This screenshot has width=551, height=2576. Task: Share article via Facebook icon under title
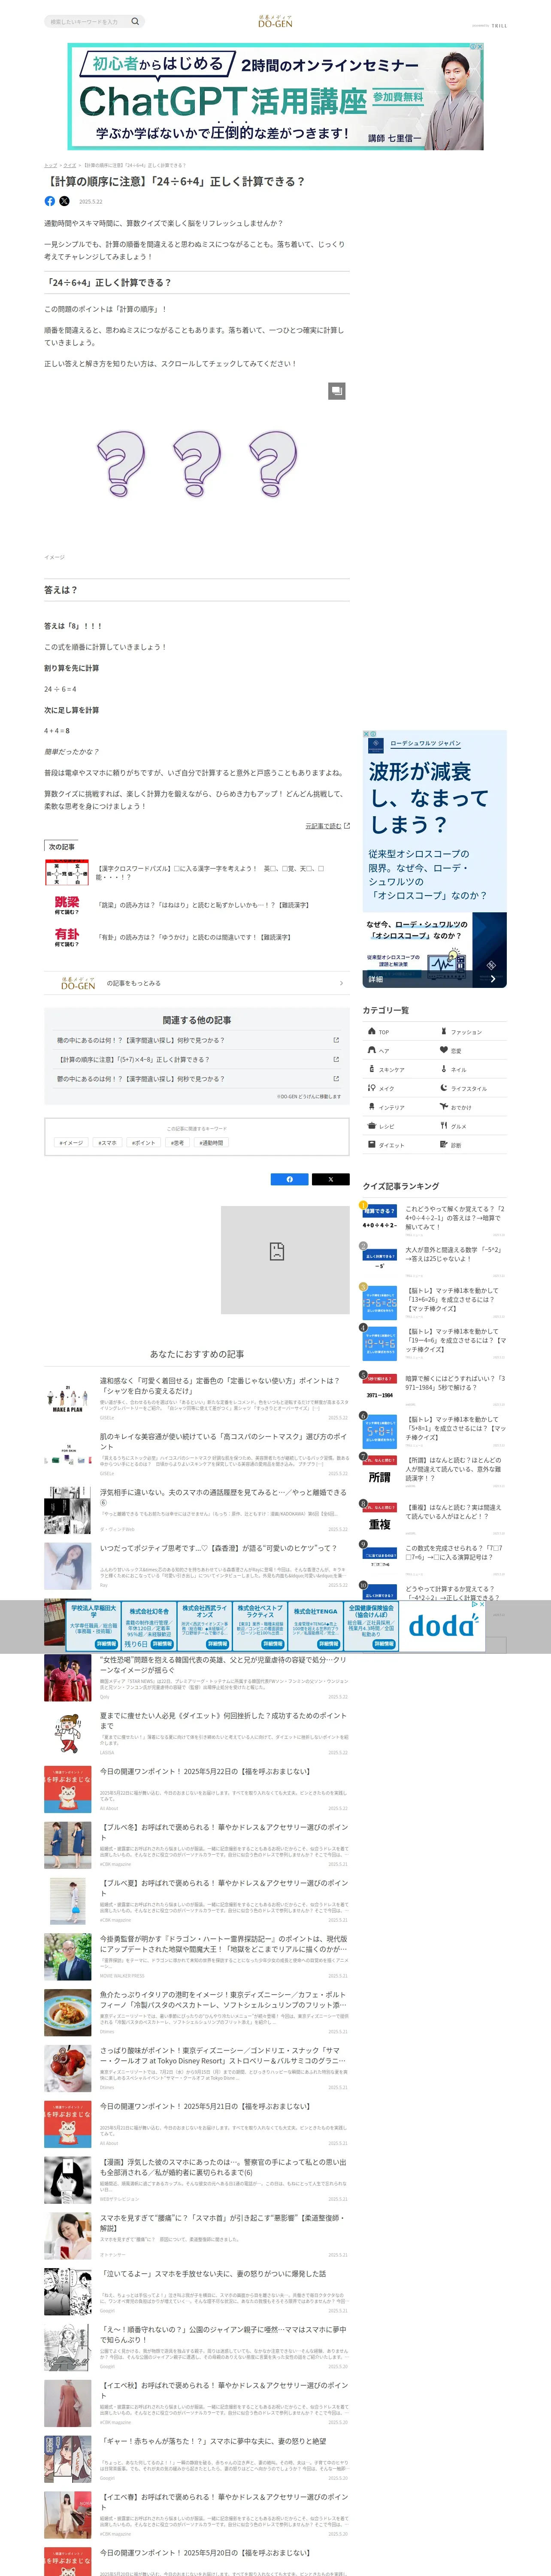[x=50, y=201]
